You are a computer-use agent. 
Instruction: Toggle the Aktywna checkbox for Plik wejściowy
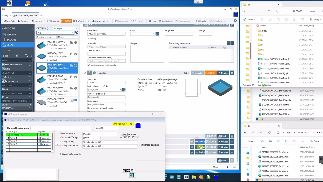pyautogui.click(x=39, y=135)
